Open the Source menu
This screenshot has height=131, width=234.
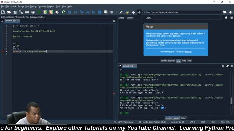click(x=21, y=7)
